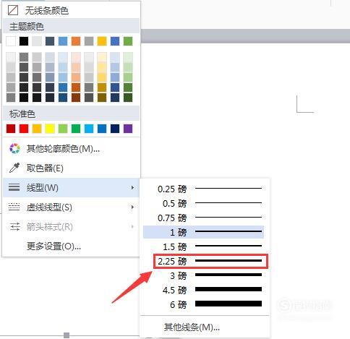The height and width of the screenshot is (339, 350).
Task: Pick the dark navy standard color
Action: (115, 129)
